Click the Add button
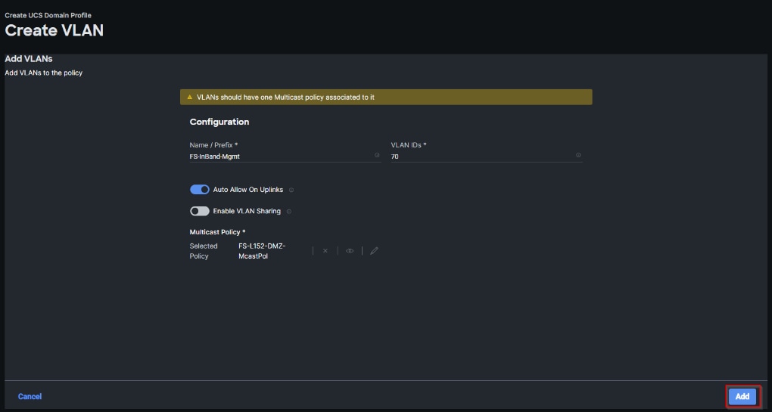The image size is (772, 412). (742, 396)
